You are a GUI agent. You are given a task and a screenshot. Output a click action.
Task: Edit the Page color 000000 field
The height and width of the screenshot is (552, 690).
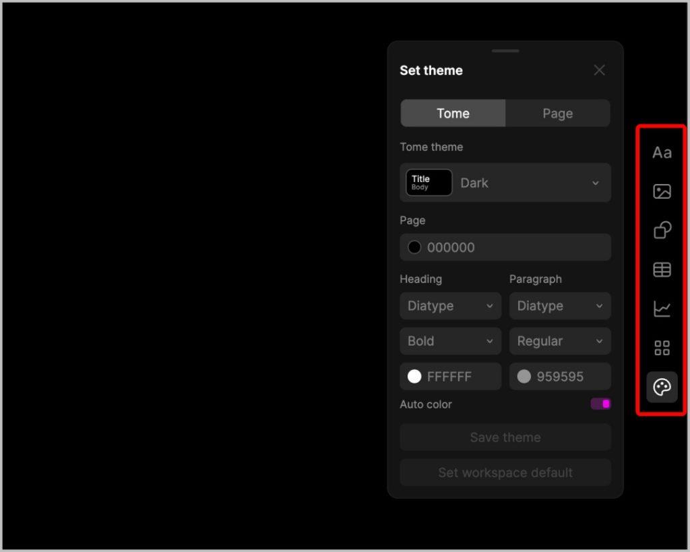505,247
